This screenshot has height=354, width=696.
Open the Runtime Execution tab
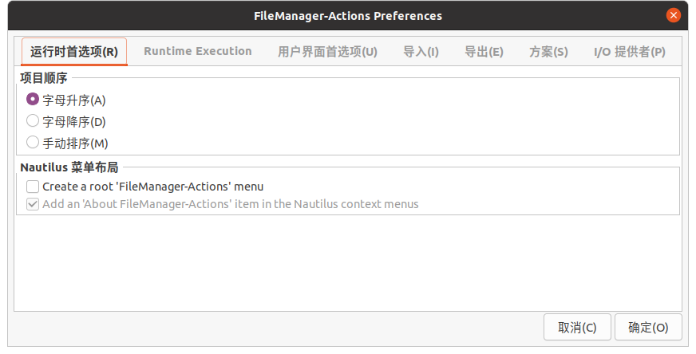pyautogui.click(x=198, y=52)
